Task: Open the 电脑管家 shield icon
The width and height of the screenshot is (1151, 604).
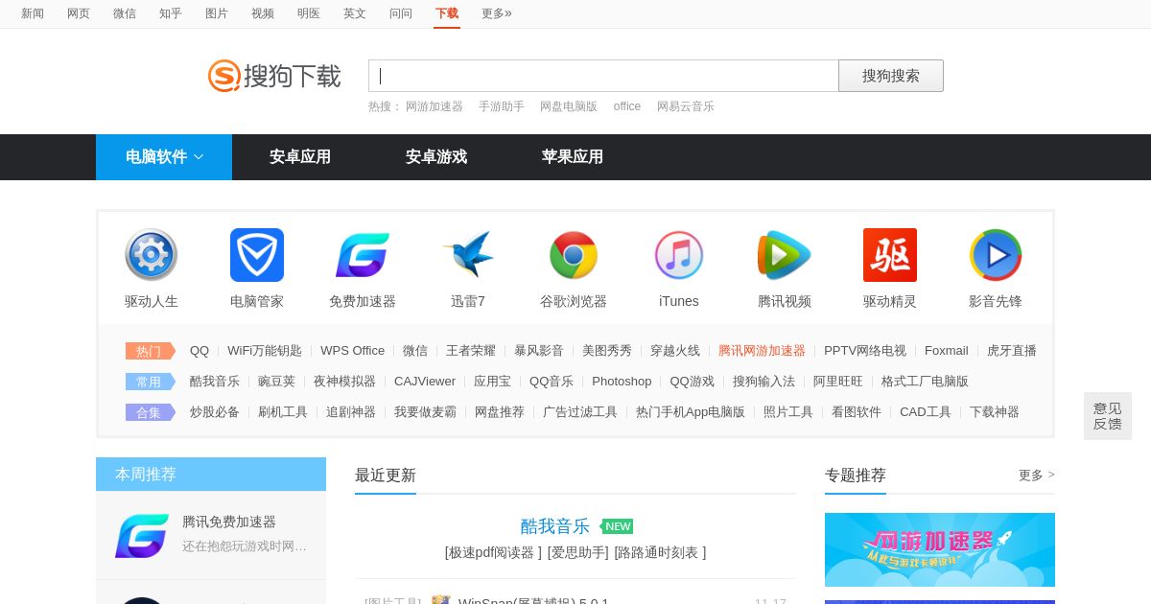Action: pyautogui.click(x=257, y=255)
